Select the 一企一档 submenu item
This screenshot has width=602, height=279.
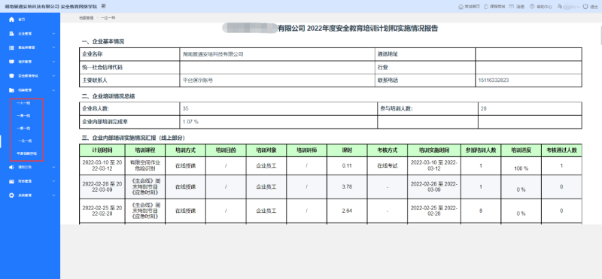[x=25, y=141]
